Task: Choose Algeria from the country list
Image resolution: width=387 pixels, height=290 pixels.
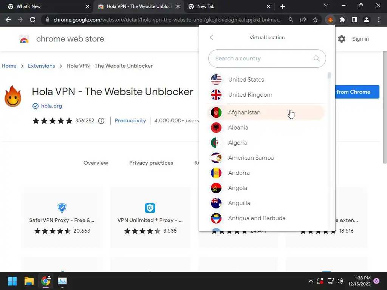Action: pos(266,142)
